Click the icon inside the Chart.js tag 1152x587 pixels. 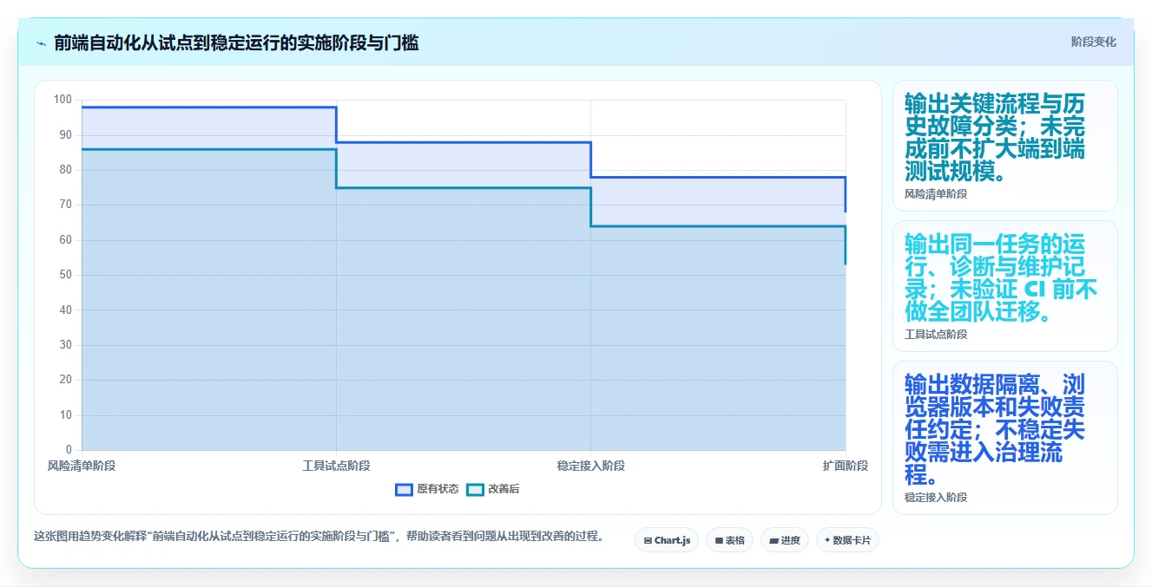[x=648, y=540]
